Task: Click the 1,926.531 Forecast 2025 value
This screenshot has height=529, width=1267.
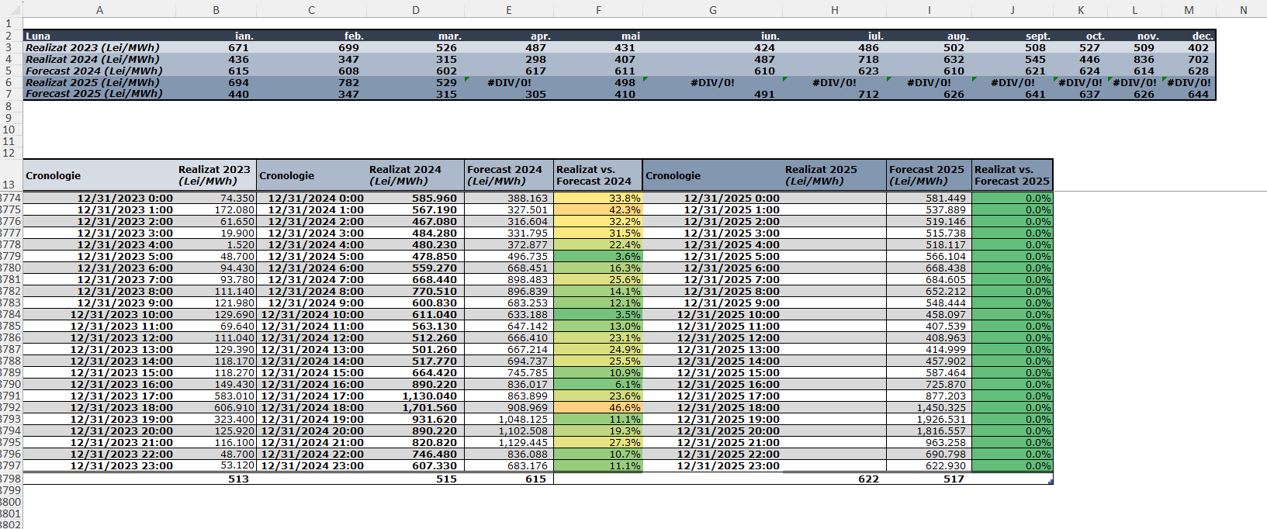Action: [x=929, y=420]
